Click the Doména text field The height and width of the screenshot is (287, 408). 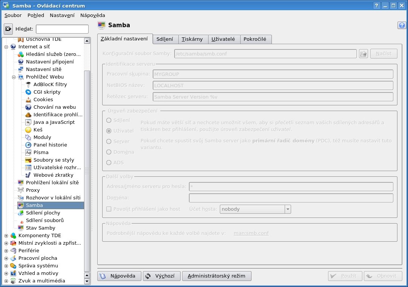pyautogui.click(x=291, y=198)
